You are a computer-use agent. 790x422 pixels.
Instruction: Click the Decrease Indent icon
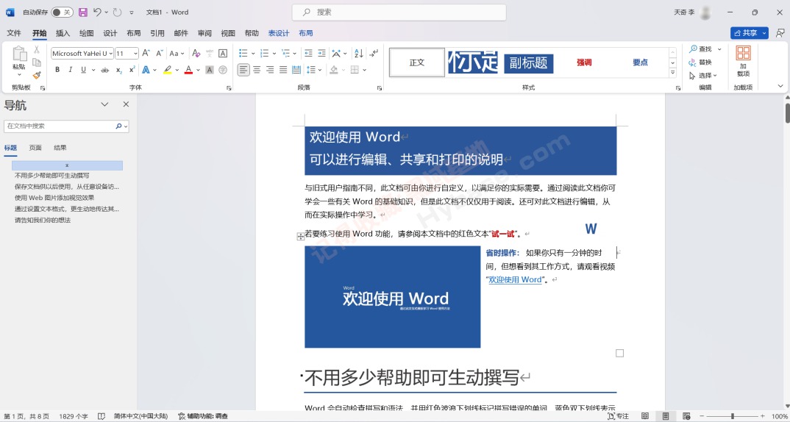pyautogui.click(x=308, y=53)
